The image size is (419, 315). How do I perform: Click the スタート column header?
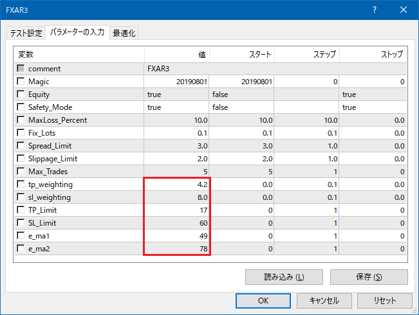[x=241, y=55]
